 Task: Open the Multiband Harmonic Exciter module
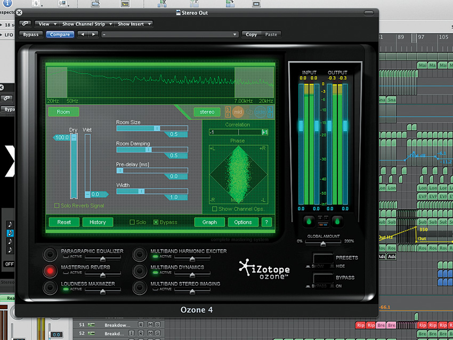[140, 254]
